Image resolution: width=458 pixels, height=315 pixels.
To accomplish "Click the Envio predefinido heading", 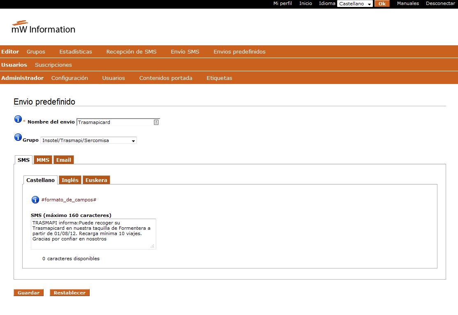I will coord(44,102).
